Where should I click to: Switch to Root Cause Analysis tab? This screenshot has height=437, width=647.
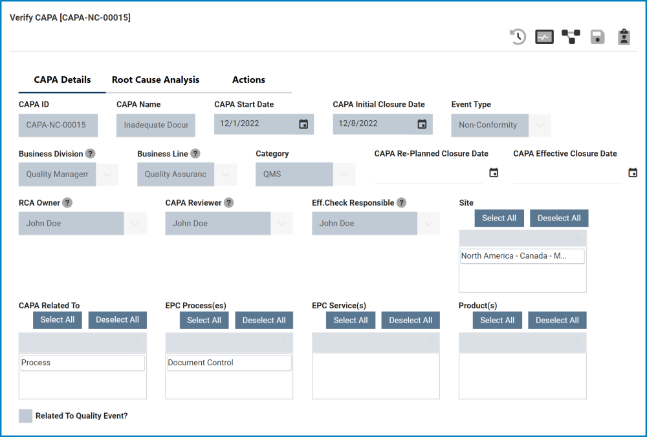coord(155,80)
